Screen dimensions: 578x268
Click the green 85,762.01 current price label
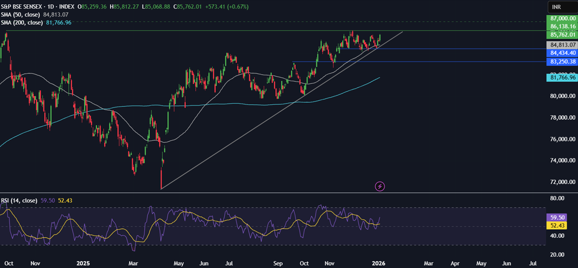[562, 35]
